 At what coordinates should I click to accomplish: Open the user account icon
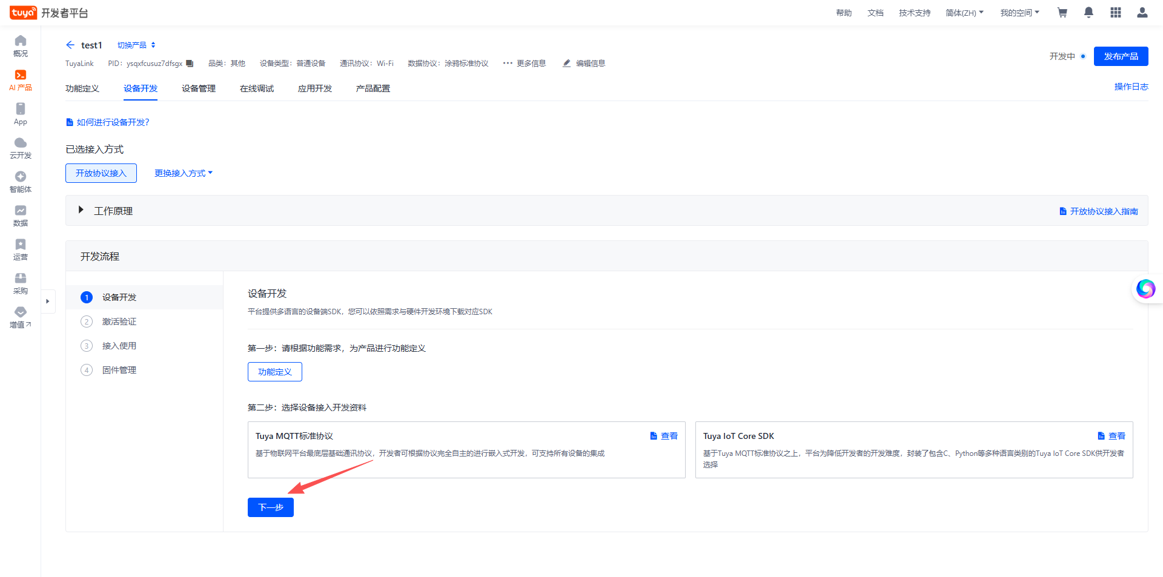[1142, 13]
